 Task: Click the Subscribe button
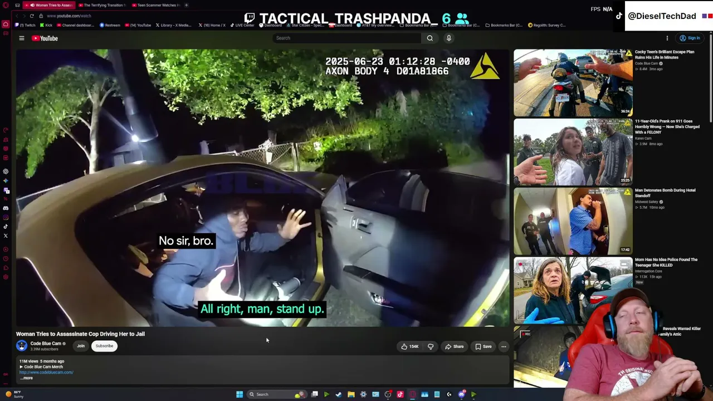(104, 346)
